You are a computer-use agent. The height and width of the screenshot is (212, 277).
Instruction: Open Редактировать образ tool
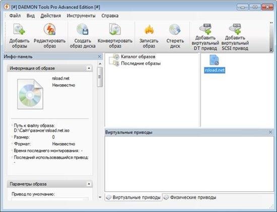50,36
